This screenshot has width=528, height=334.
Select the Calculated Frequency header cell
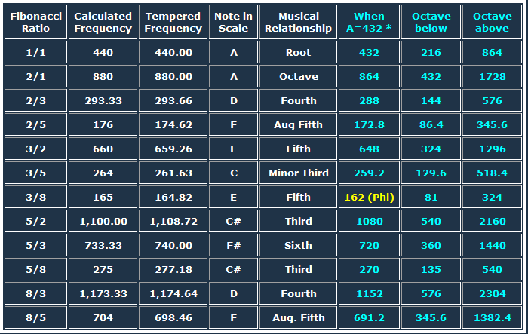point(103,22)
